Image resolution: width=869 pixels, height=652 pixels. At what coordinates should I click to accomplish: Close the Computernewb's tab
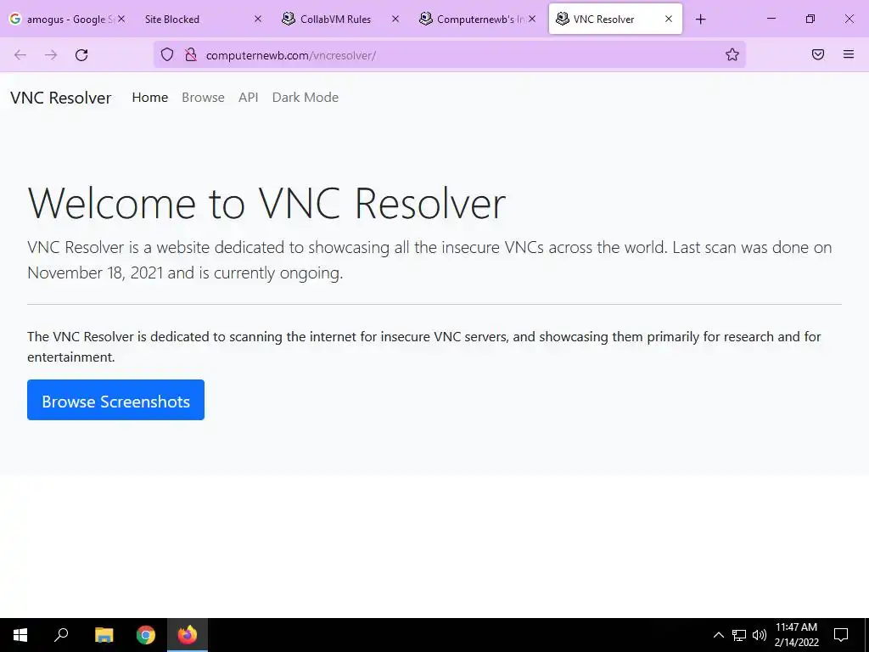(x=532, y=19)
